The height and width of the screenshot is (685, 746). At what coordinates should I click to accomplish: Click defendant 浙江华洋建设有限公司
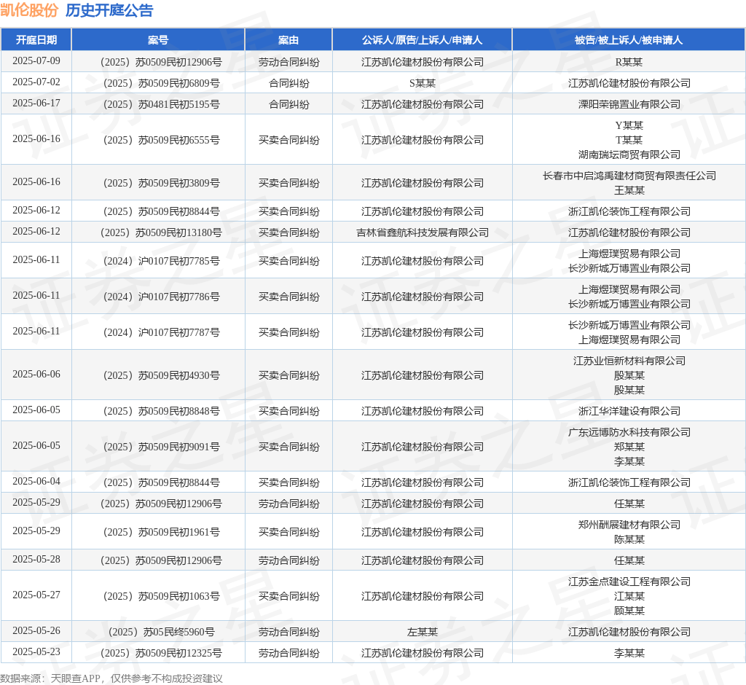[629, 411]
